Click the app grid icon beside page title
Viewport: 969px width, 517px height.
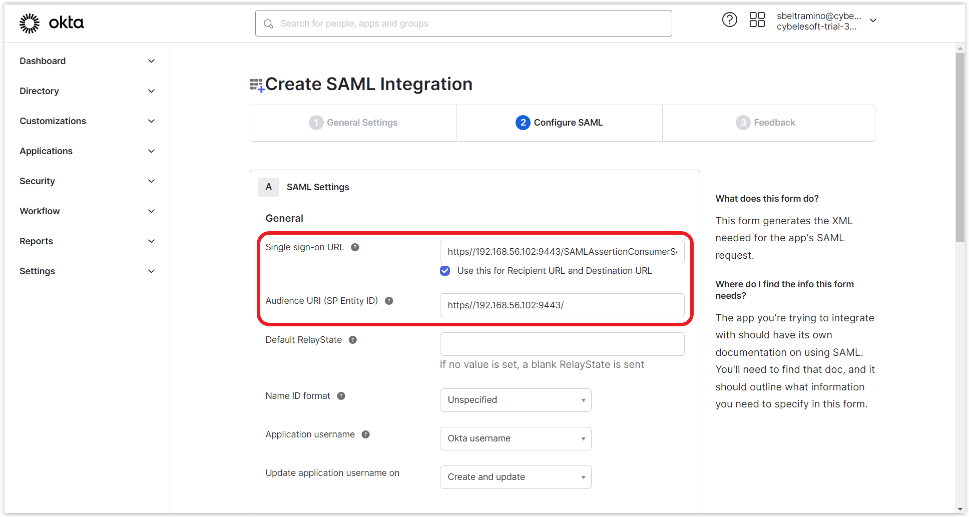pyautogui.click(x=257, y=86)
